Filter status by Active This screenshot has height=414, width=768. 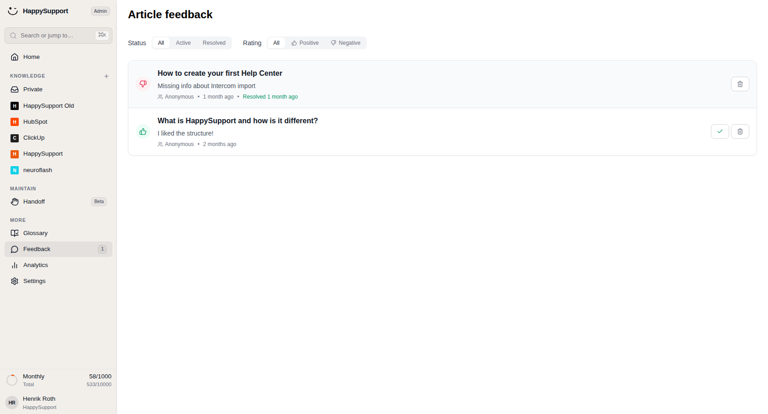tap(183, 43)
